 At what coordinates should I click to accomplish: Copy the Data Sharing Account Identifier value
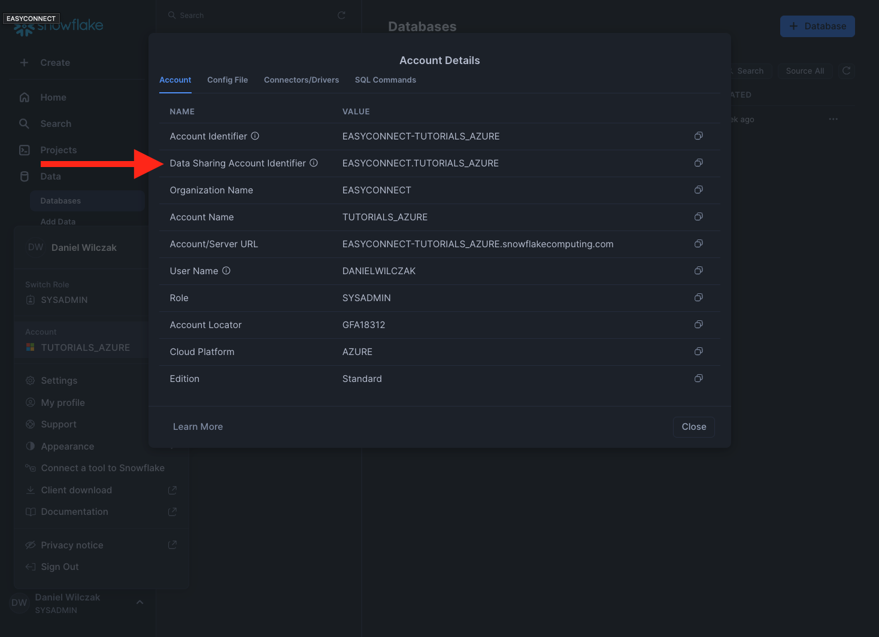(x=698, y=163)
